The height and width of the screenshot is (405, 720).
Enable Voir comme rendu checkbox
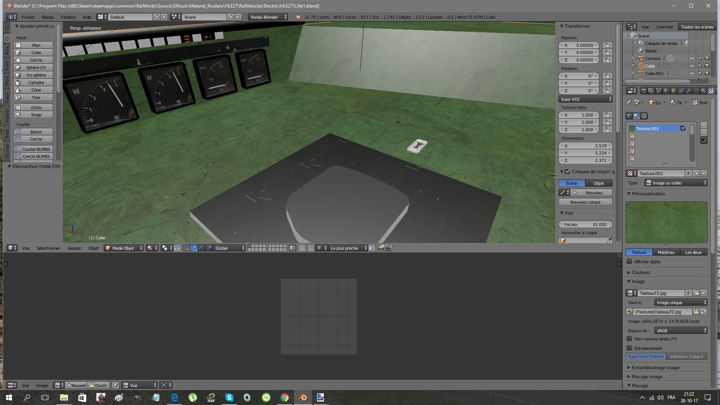[629, 339]
